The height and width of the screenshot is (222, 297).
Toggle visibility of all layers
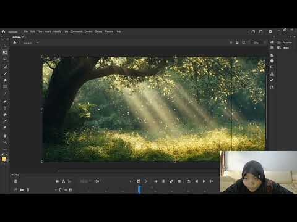65,190
